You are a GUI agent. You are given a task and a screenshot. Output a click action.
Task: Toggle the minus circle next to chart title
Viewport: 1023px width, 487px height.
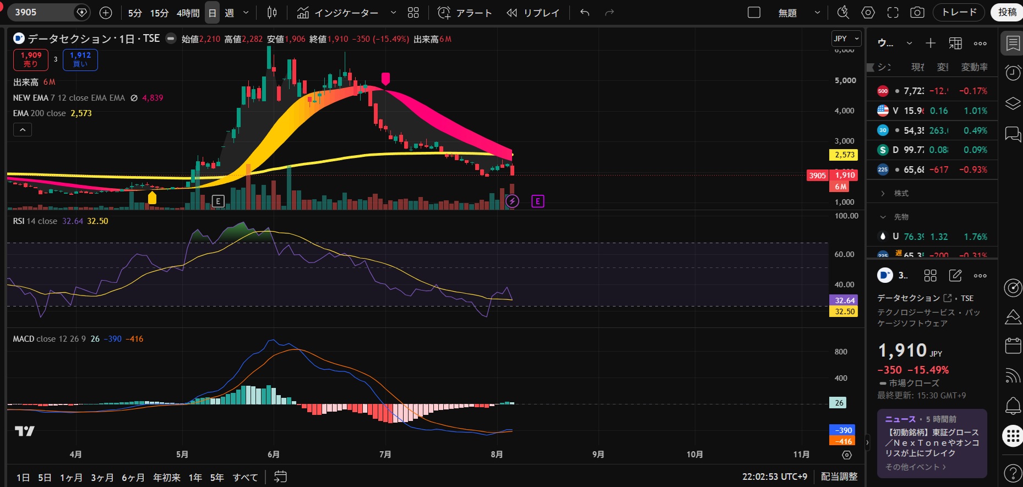171,39
